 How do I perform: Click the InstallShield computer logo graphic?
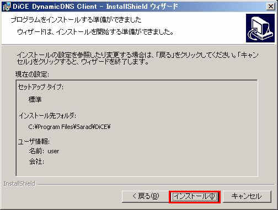(x=260, y=28)
